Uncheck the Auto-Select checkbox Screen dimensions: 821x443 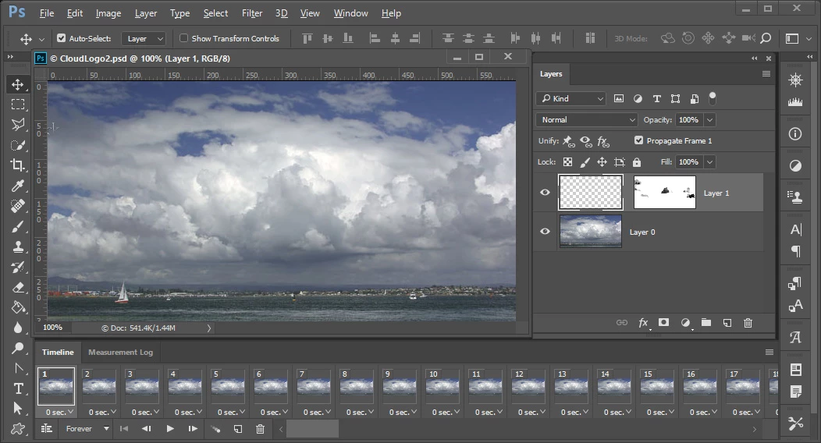62,38
